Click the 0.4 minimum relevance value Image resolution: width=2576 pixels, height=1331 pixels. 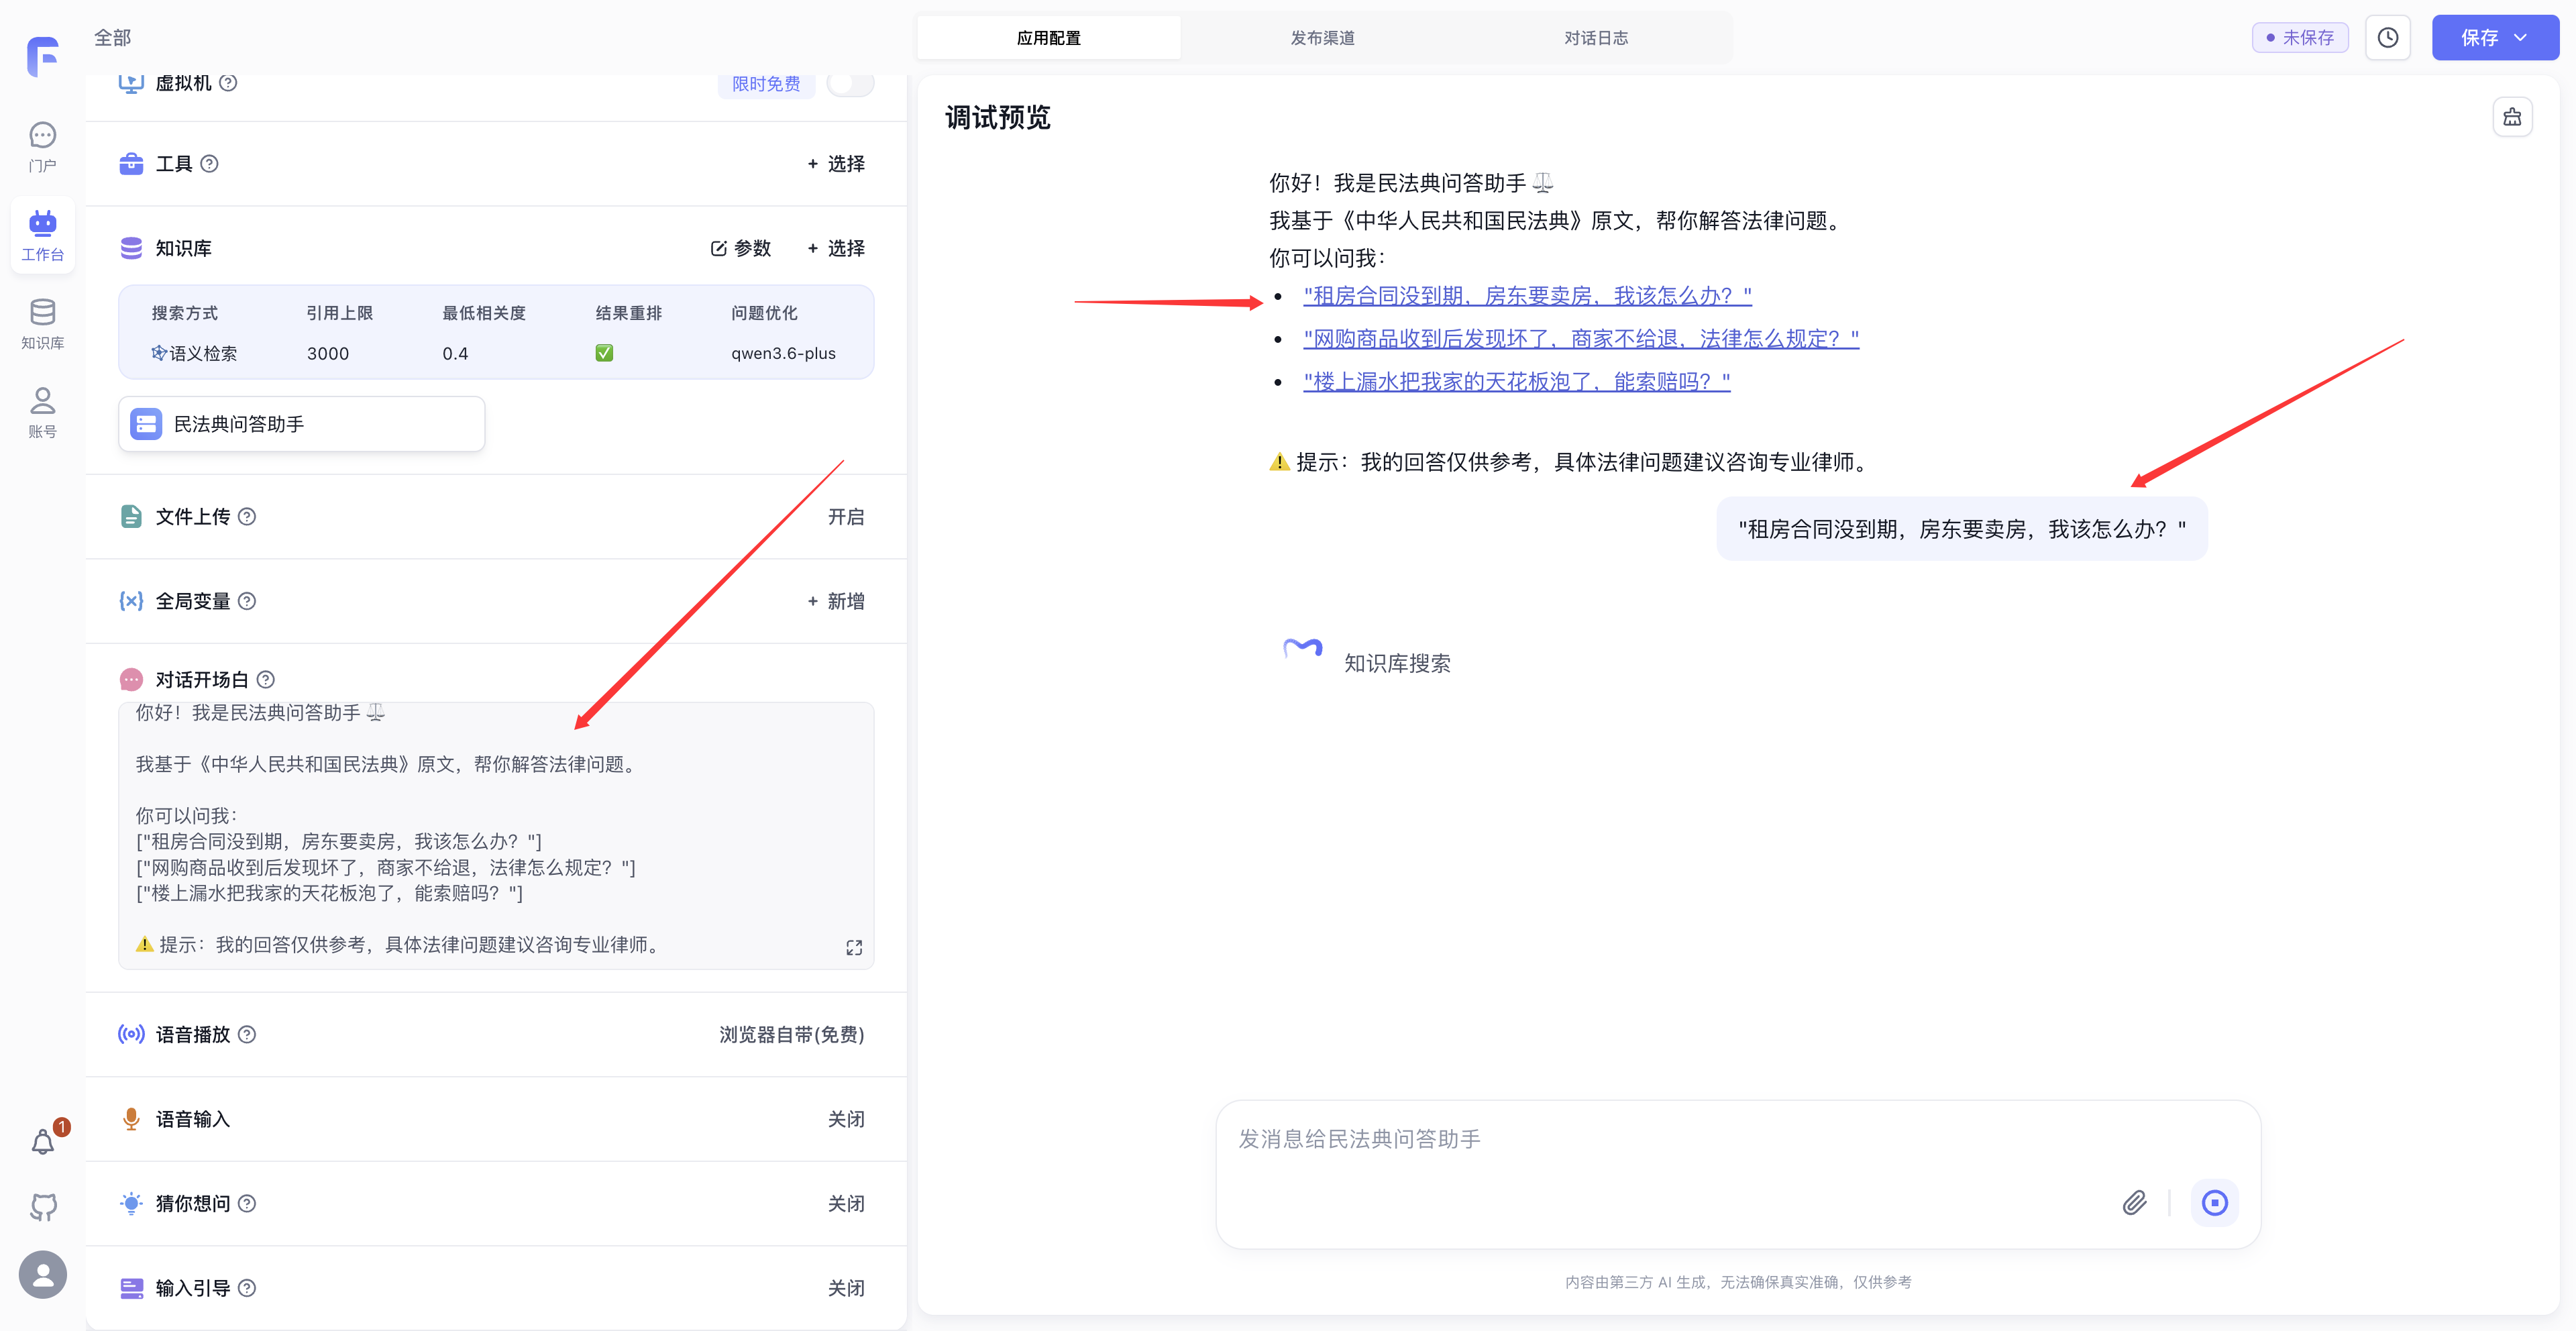coord(455,353)
